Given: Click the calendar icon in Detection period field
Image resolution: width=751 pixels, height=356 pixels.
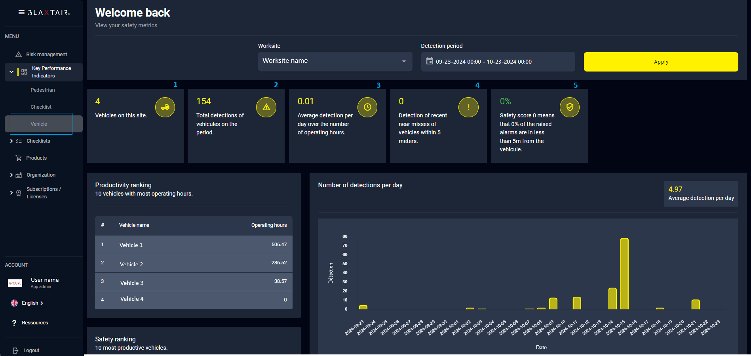Looking at the screenshot, I should tap(430, 61).
